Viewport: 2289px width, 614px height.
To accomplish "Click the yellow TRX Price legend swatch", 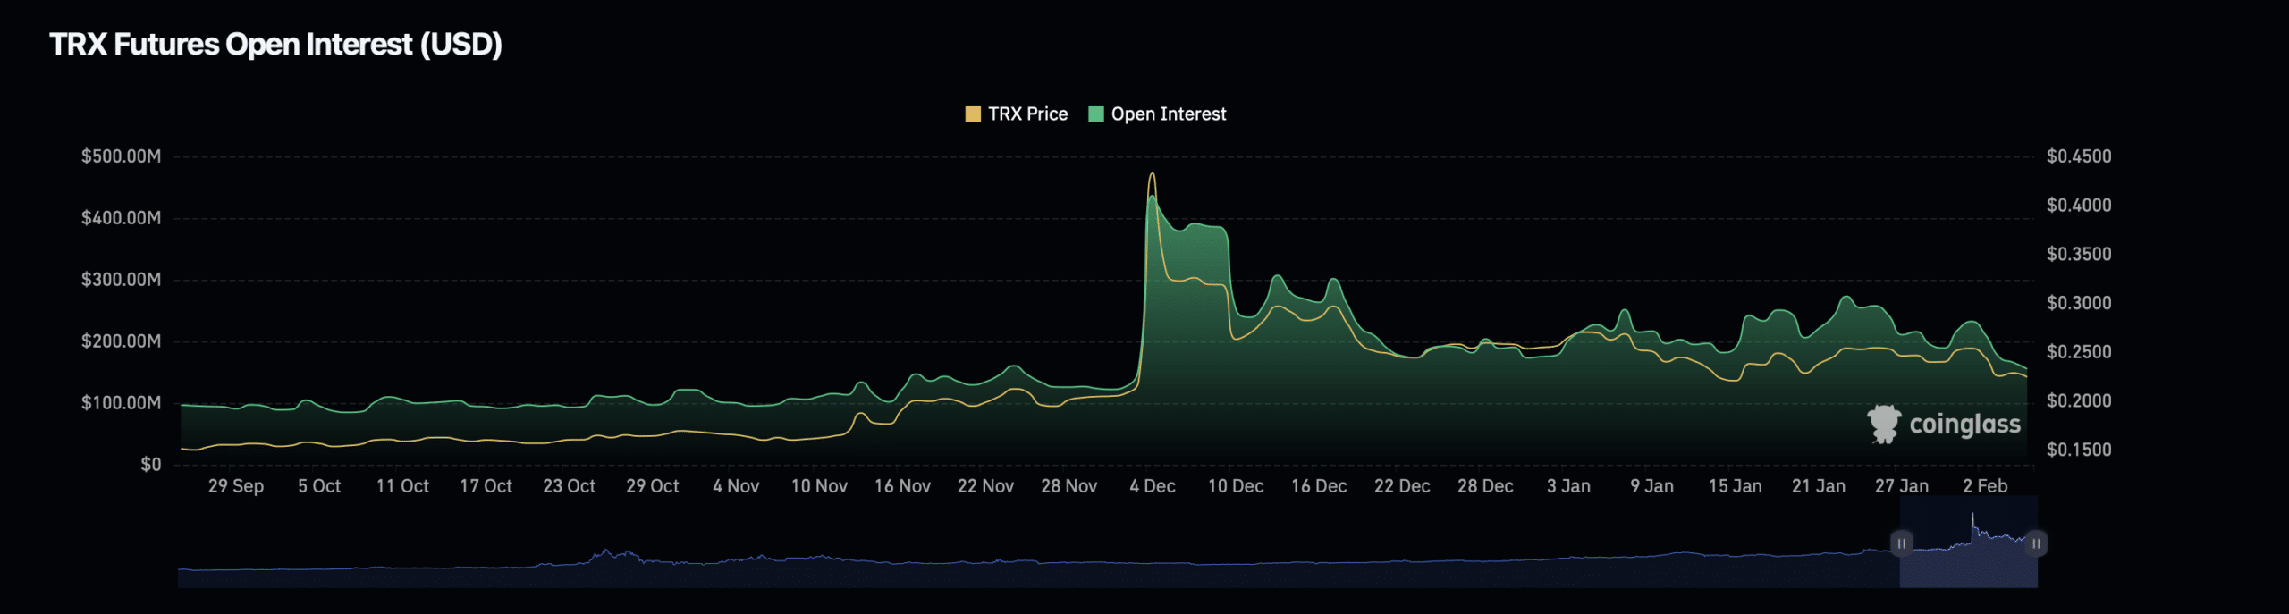I will point(973,114).
